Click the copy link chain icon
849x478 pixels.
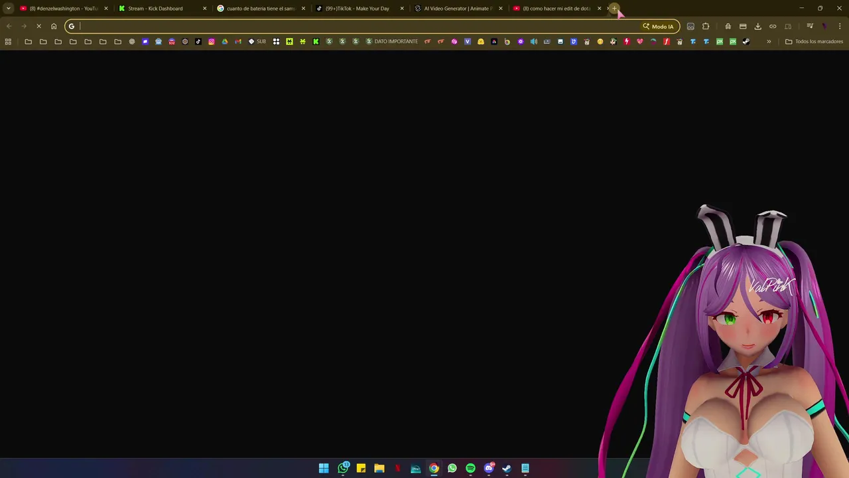point(773,27)
